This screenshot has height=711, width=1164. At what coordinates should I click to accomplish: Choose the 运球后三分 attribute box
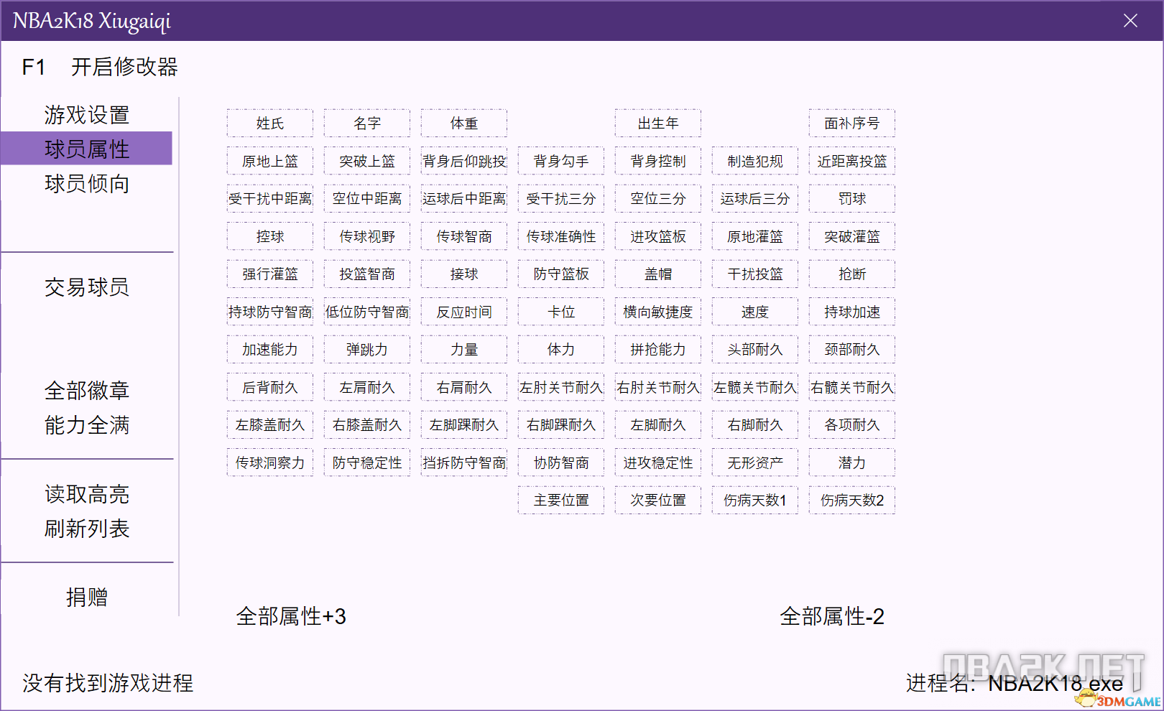[755, 199]
